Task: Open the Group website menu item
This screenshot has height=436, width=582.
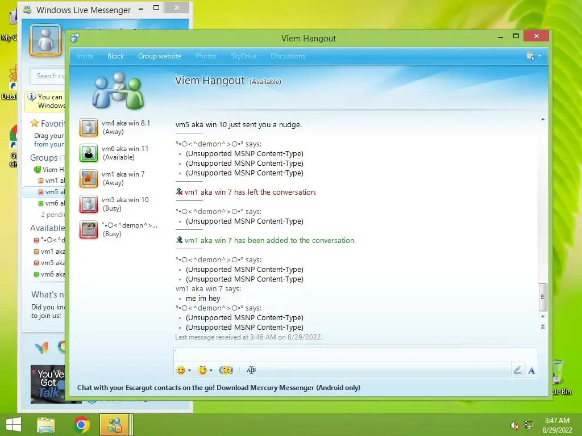Action: click(x=160, y=56)
